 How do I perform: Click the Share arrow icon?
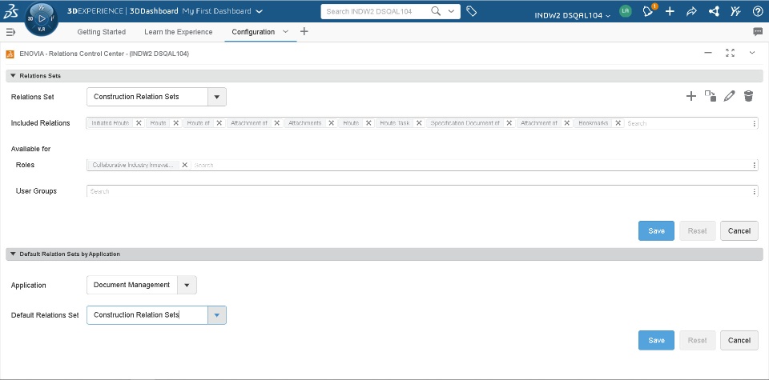click(691, 12)
